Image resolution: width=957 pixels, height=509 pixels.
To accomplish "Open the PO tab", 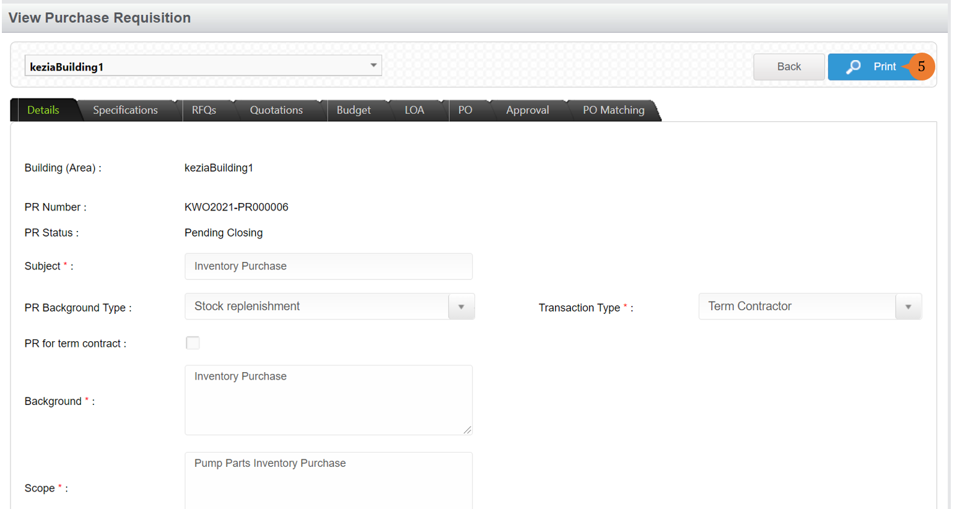I will pos(465,110).
